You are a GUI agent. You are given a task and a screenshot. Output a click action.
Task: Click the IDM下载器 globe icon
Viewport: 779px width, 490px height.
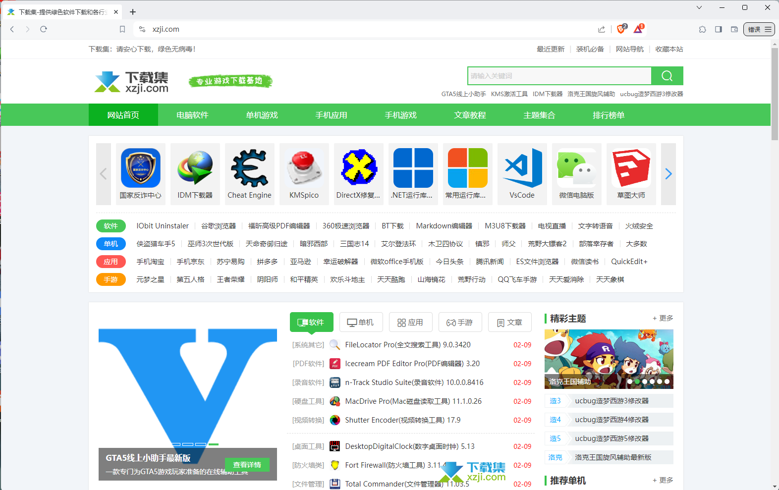[x=195, y=168]
